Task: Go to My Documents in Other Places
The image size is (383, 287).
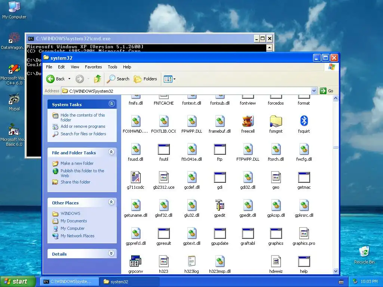Action: [74, 221]
